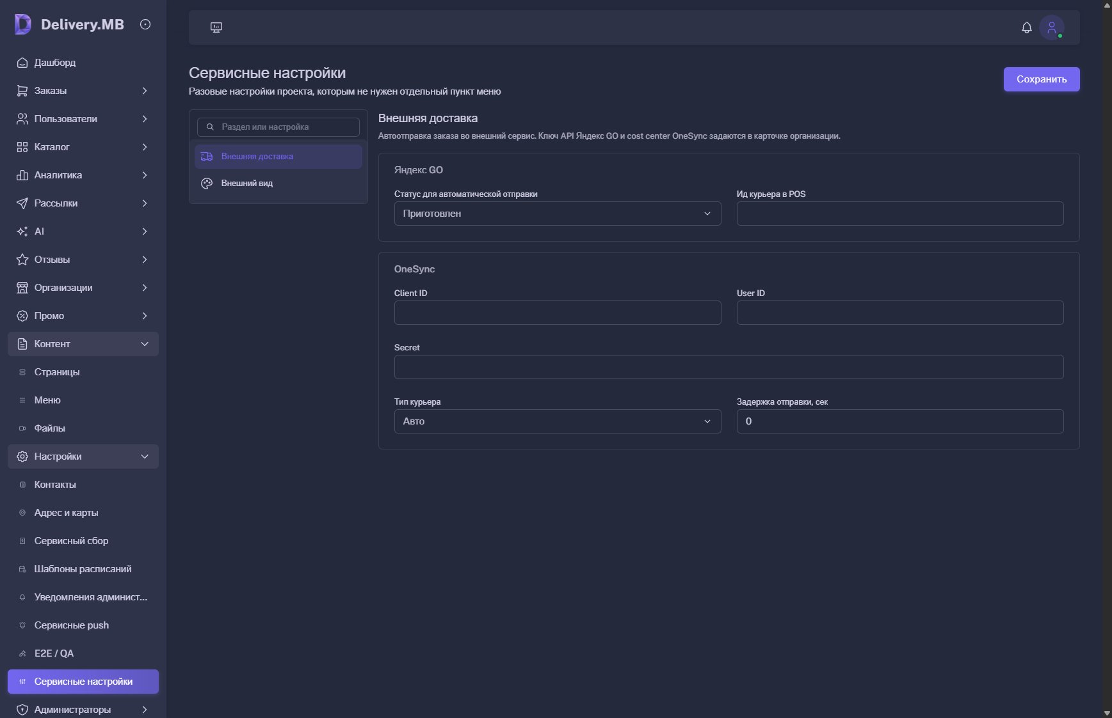Image resolution: width=1112 pixels, height=718 pixels.
Task: Click the Delivery.MB logo icon
Action: 22,24
